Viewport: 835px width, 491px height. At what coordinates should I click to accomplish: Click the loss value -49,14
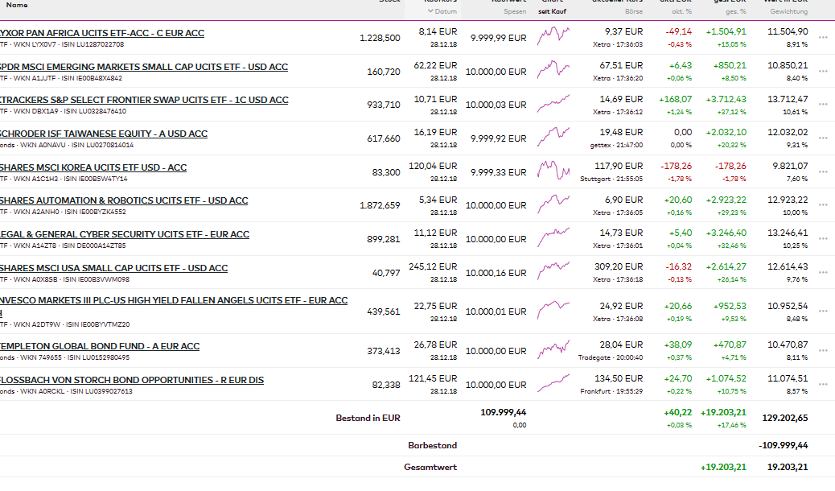point(678,32)
